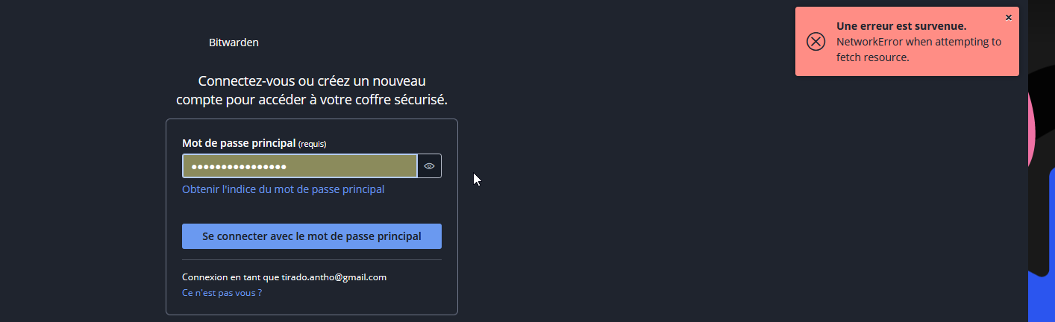
Task: Click the Connexion en tant que text
Action: (x=231, y=277)
